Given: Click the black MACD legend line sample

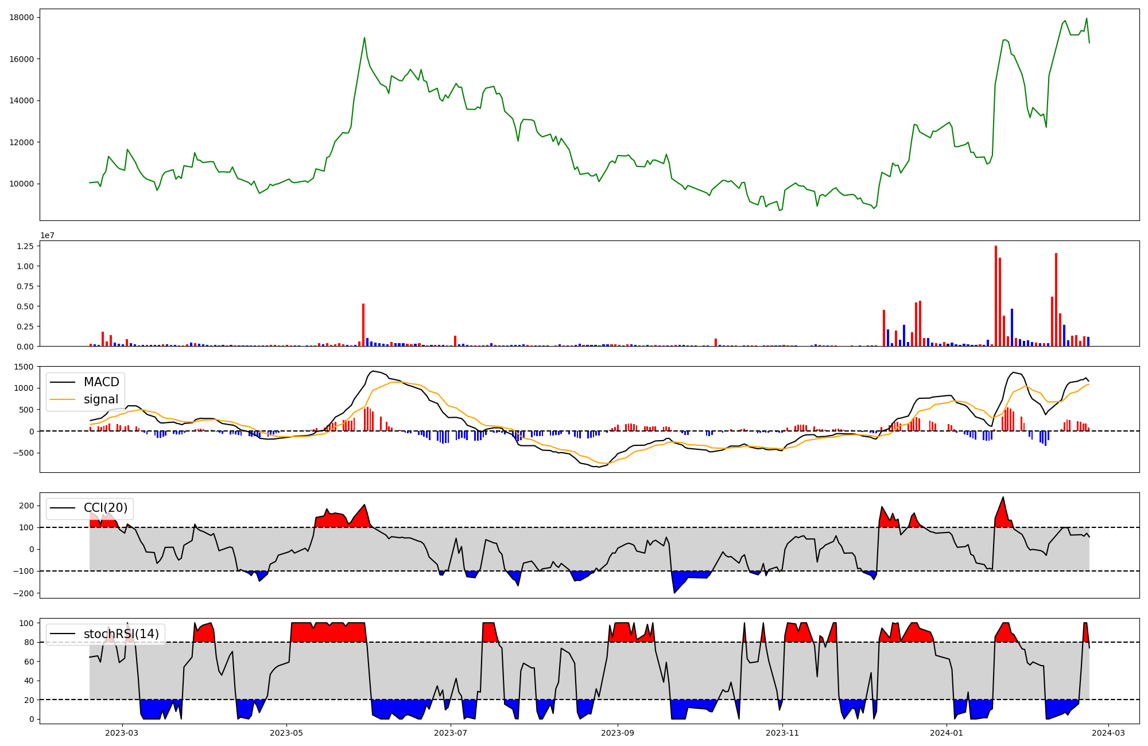Looking at the screenshot, I should 63,382.
